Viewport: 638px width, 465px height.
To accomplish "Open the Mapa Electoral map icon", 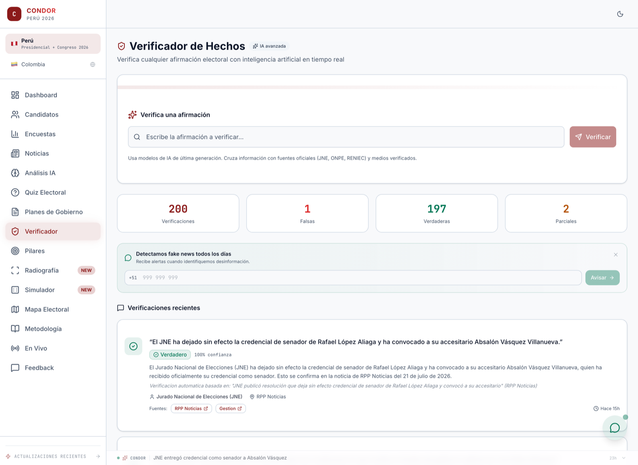I will click(x=15, y=309).
